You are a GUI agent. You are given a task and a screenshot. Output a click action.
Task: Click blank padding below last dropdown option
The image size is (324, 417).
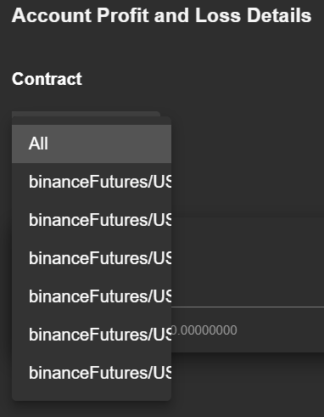[x=92, y=397]
